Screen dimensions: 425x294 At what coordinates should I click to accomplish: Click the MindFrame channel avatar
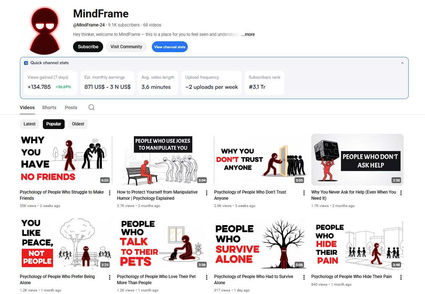(45, 31)
